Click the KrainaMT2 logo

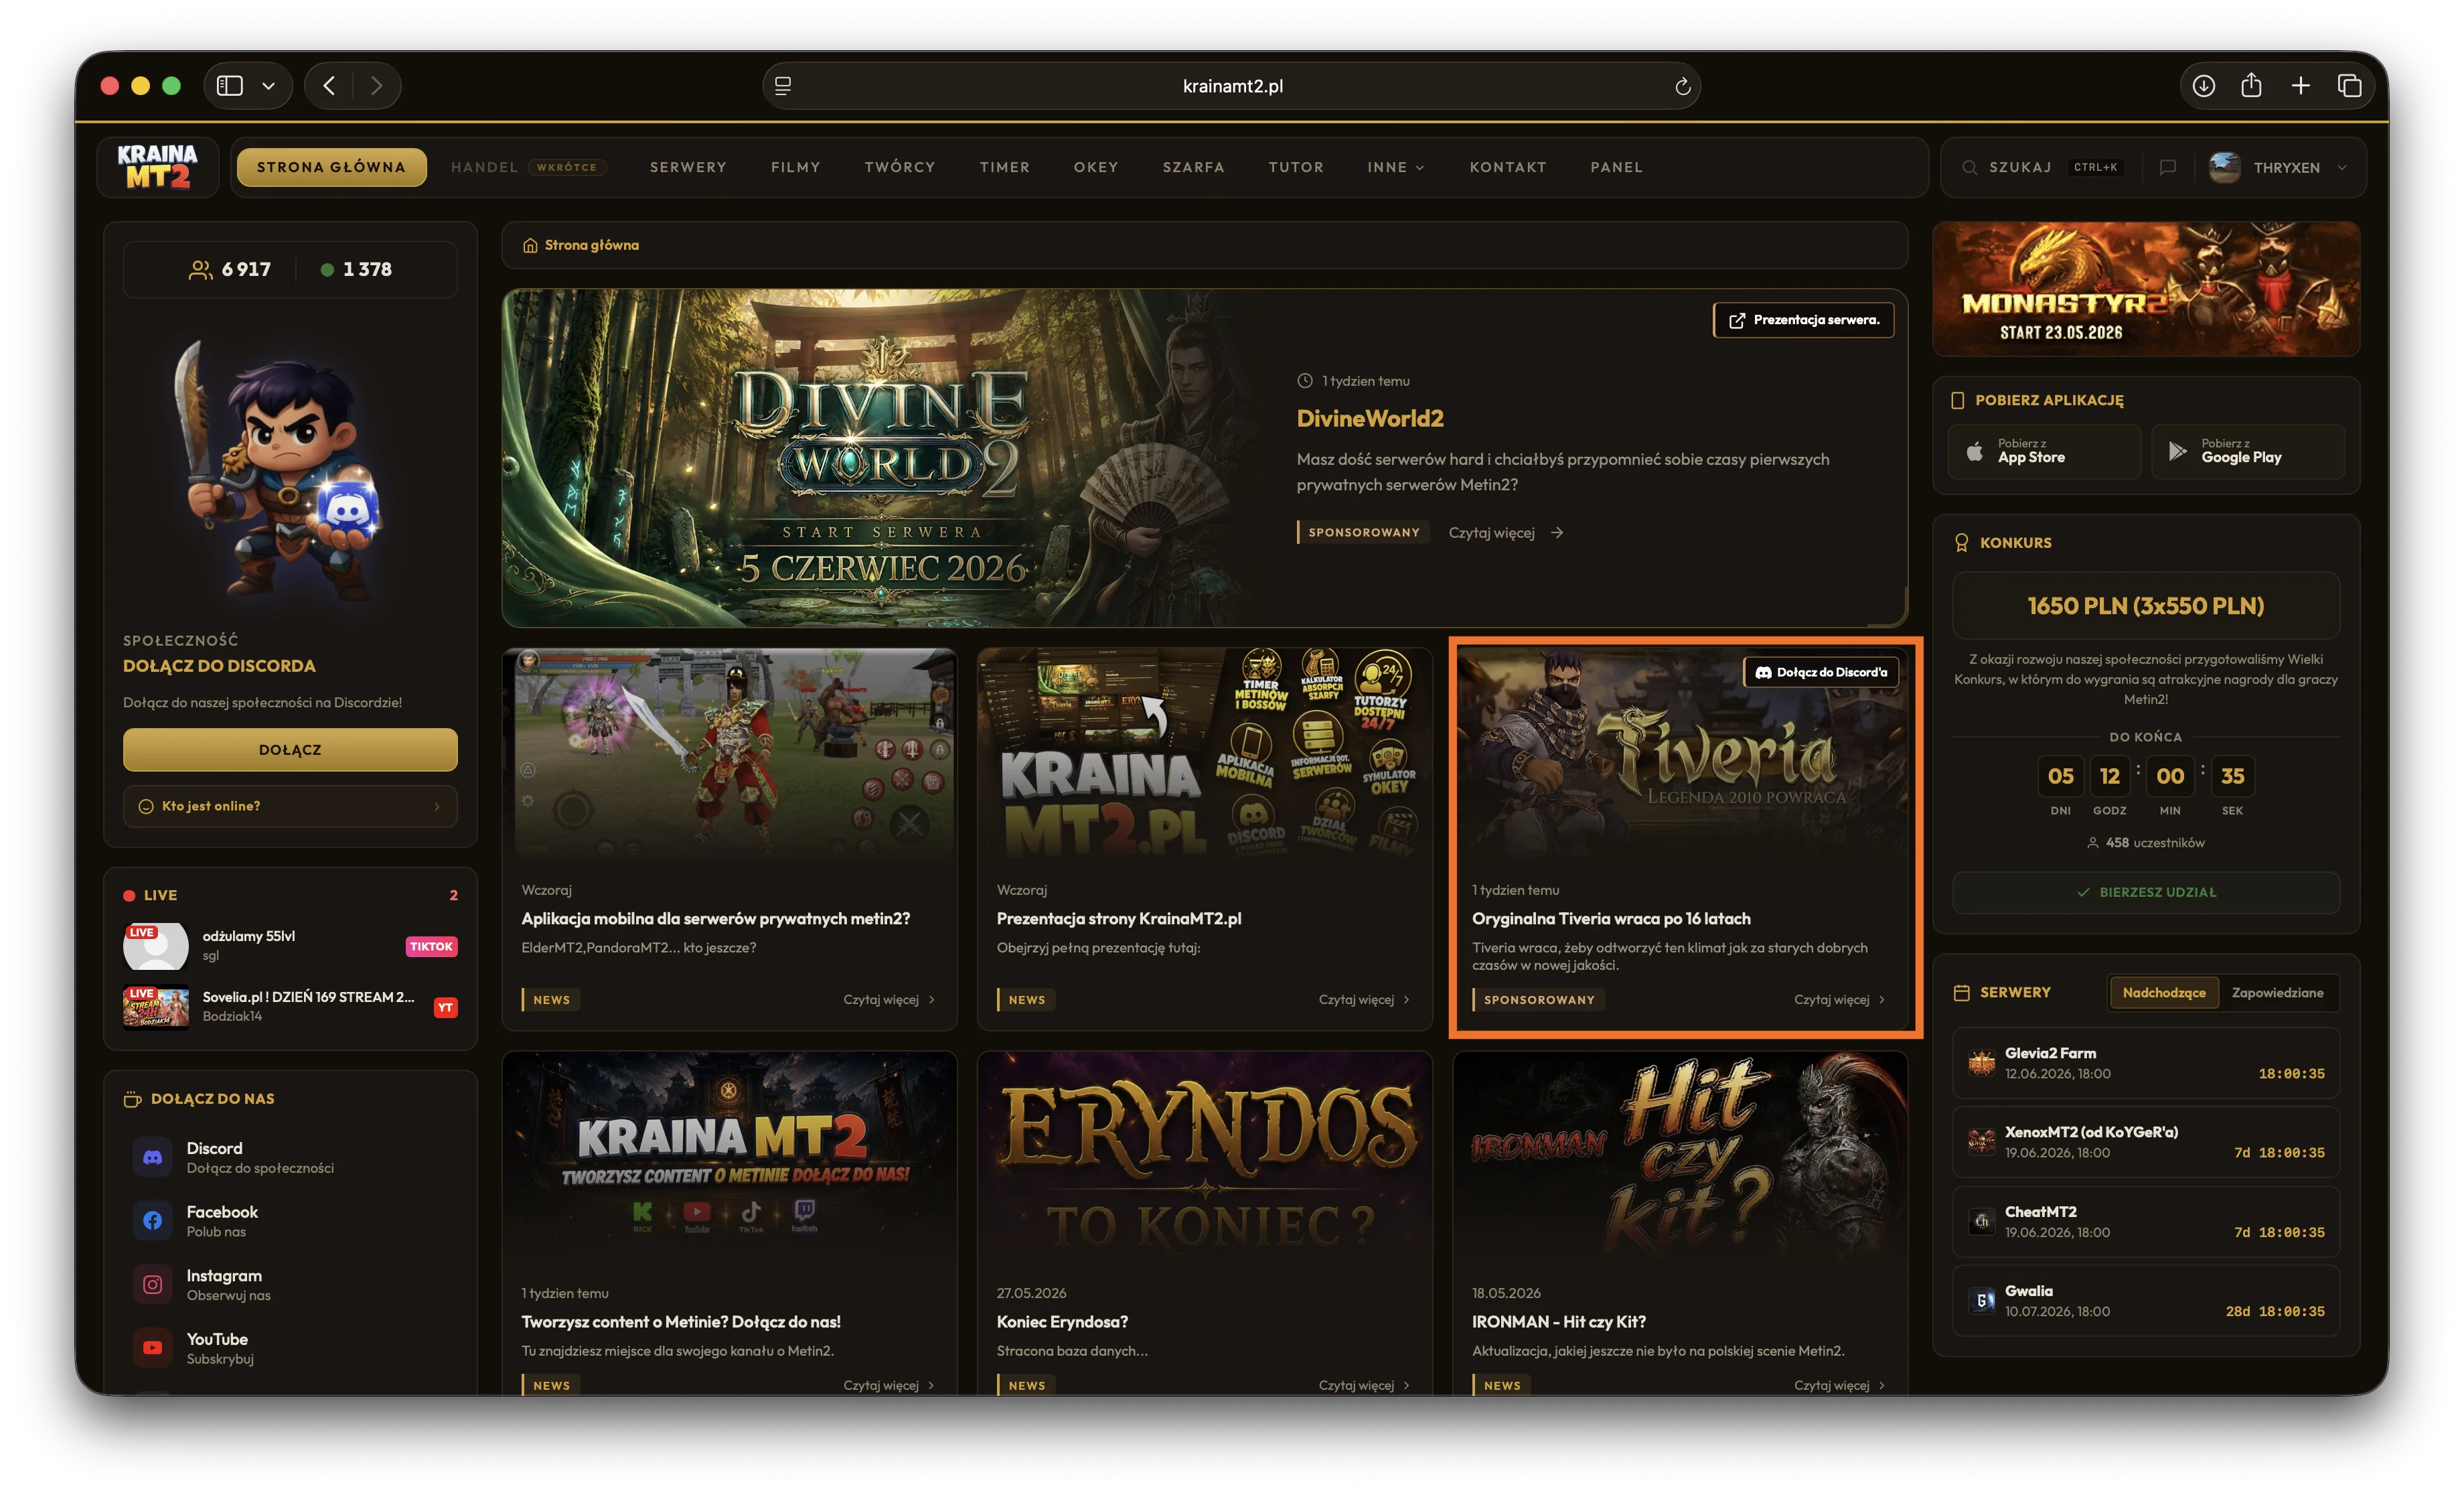coord(157,167)
